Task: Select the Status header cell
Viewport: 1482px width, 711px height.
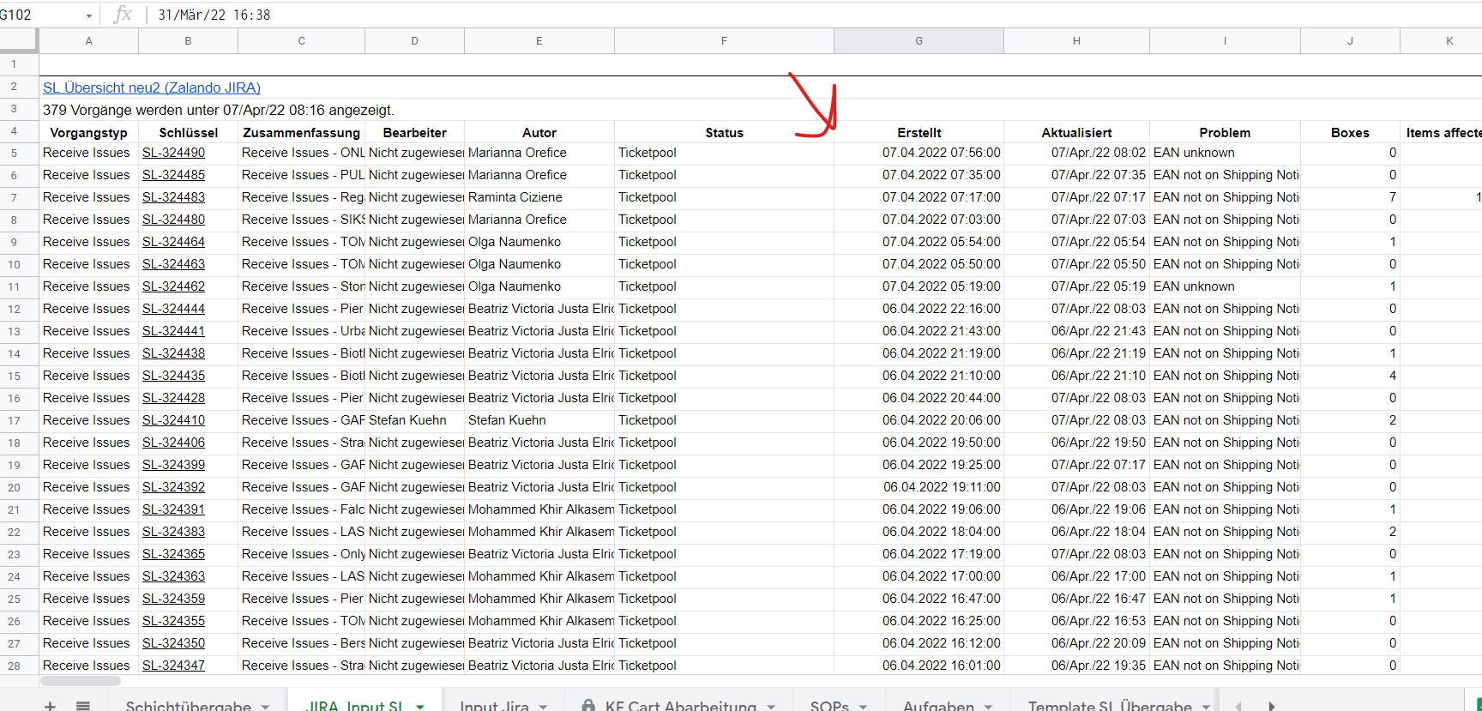Action: tap(724, 132)
